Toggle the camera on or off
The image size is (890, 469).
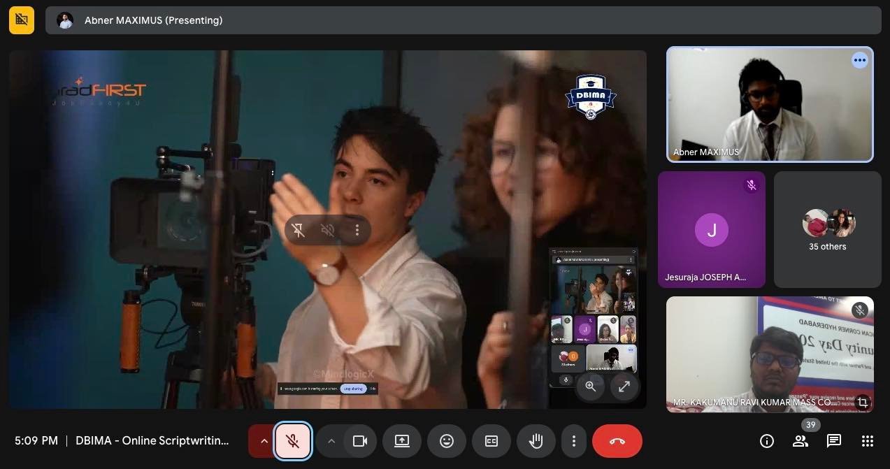[x=360, y=441]
